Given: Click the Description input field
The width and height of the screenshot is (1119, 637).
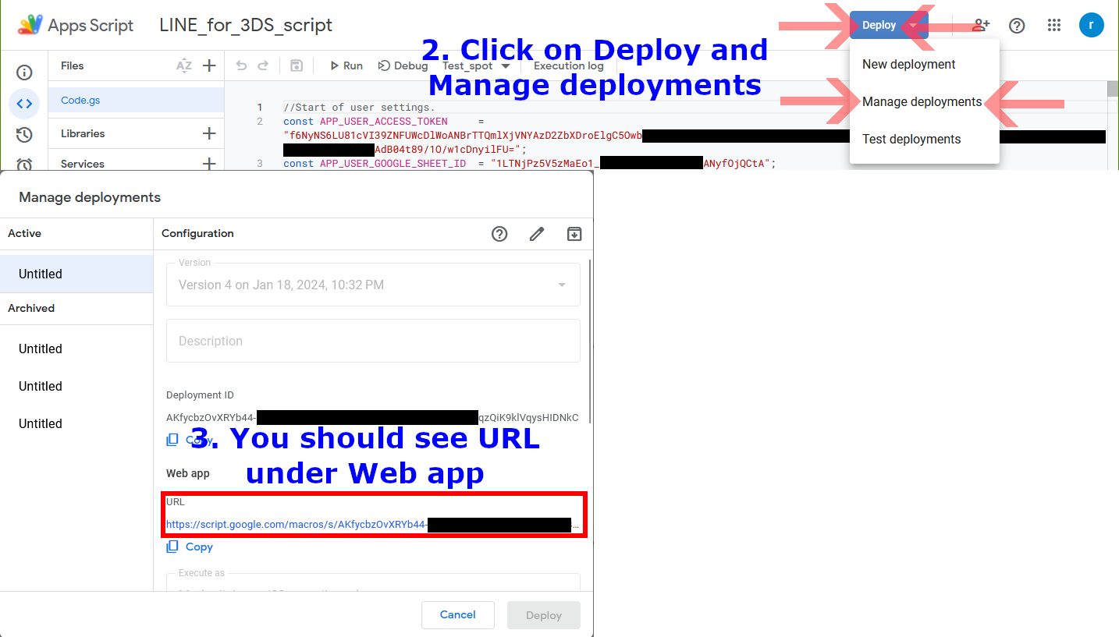Looking at the screenshot, I should click(x=373, y=340).
